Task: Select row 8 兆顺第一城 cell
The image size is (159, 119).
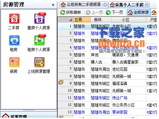Action: point(129,76)
